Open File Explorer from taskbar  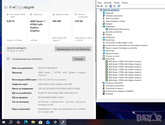pyautogui.click(x=33, y=122)
